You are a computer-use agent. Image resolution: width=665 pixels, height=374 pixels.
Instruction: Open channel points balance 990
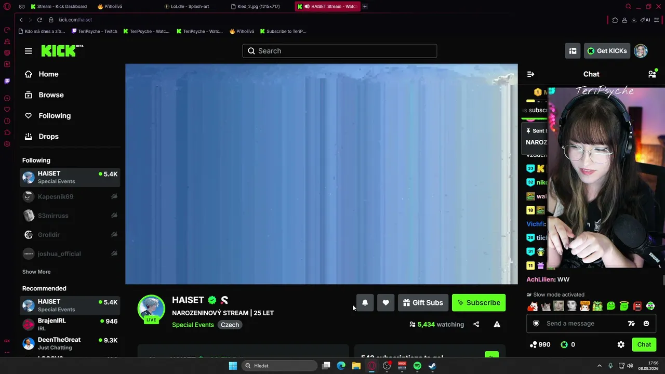(540, 344)
